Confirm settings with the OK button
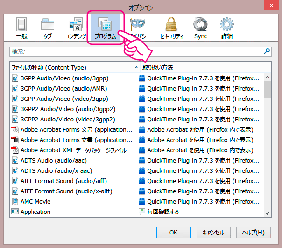Viewport: 282px width, 248px height. click(174, 232)
